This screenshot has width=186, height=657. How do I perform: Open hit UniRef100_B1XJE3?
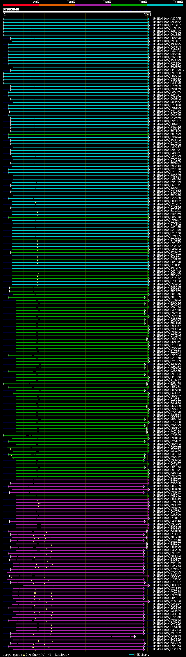[167, 649]
